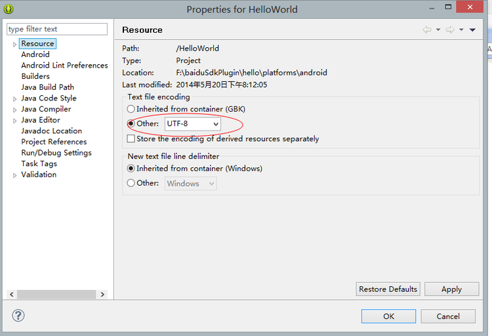
Task: Click the Restore Defaults button
Action: point(388,289)
